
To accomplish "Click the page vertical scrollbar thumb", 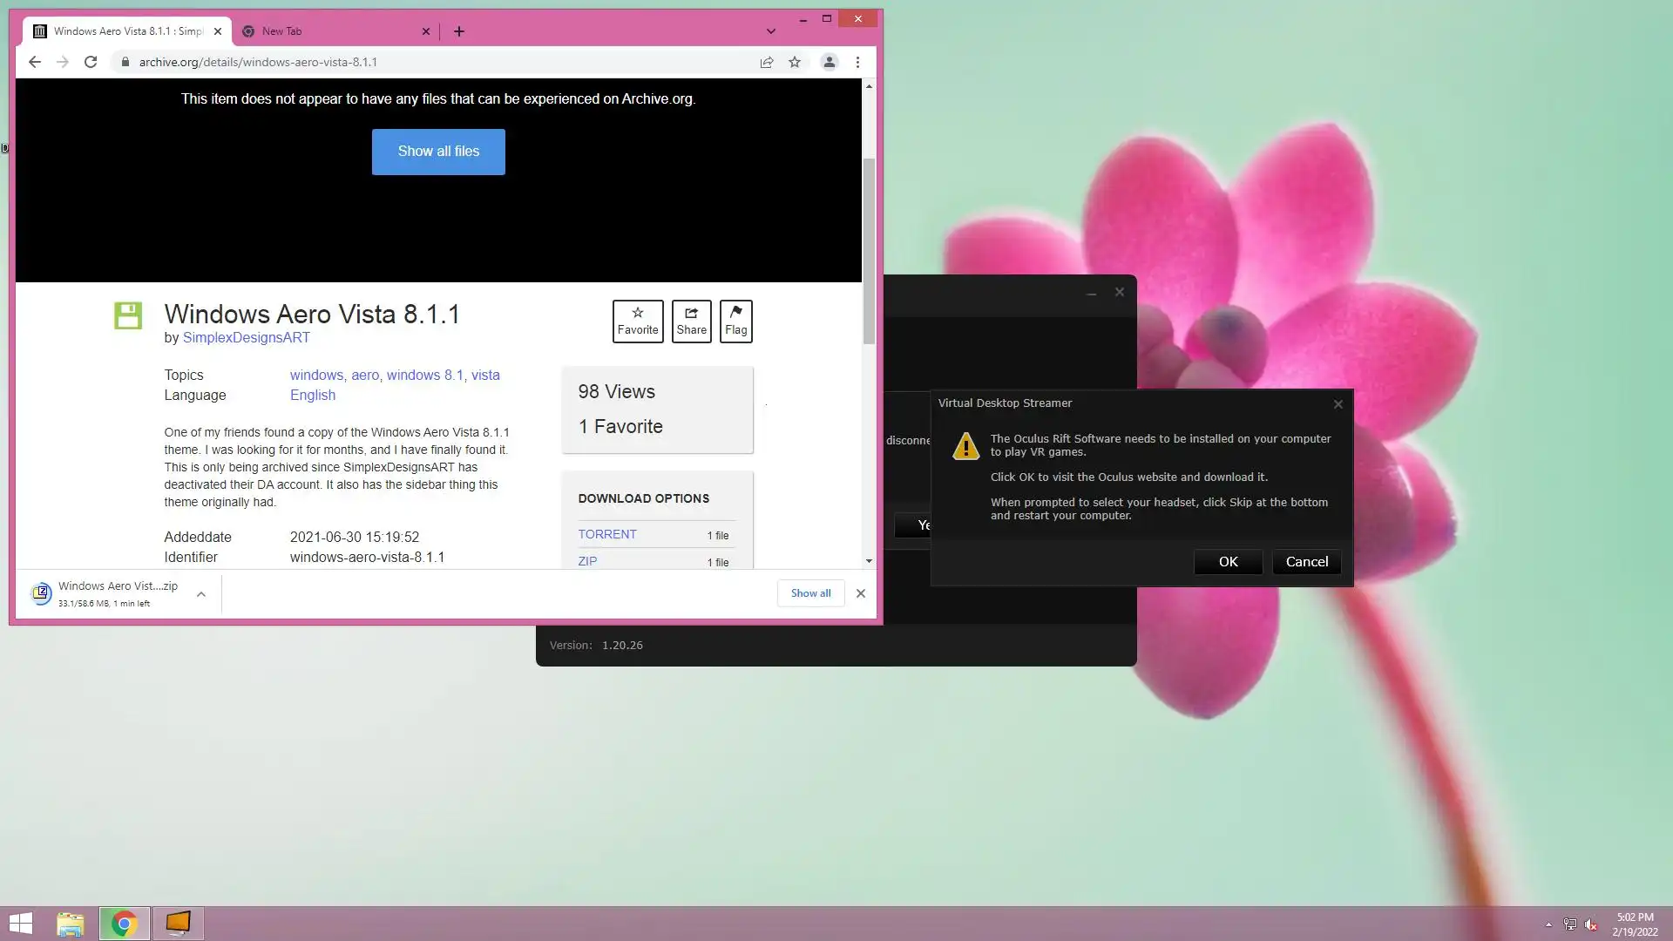I will click(868, 251).
